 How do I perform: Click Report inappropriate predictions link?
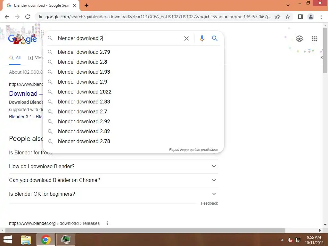tap(193, 150)
